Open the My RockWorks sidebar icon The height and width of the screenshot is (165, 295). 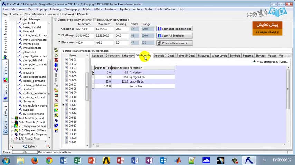(x=5, y=132)
